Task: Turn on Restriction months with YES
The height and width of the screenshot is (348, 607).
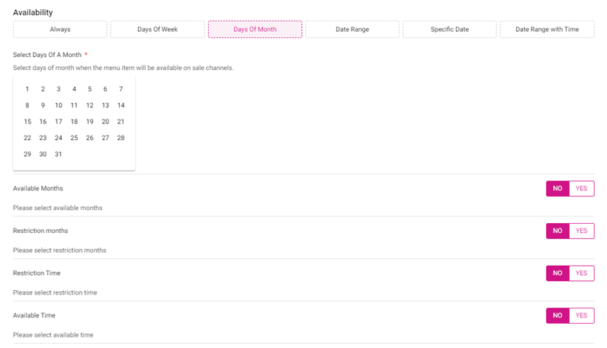Action: (x=582, y=231)
